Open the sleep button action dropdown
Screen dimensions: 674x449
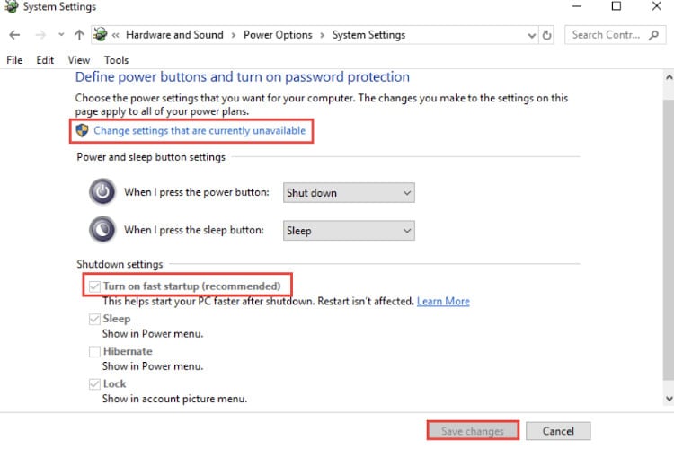[x=349, y=231]
